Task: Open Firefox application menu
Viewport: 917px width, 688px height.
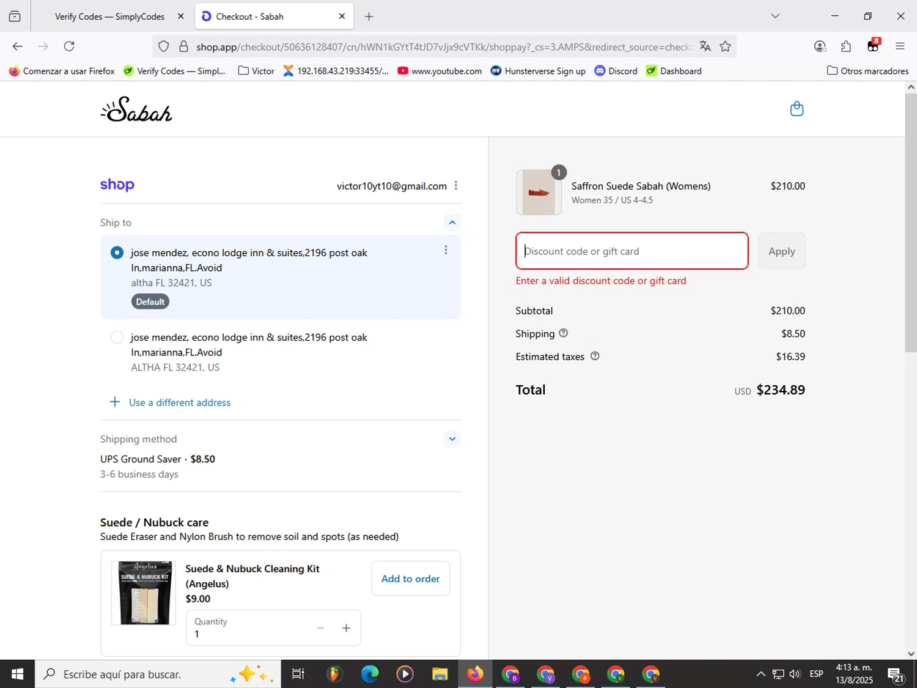Action: (x=900, y=46)
